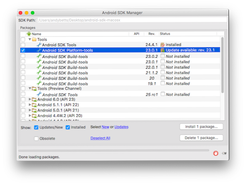This screenshot has height=184, width=245.
Task: Click the log window icon at bottom right
Action: [x=224, y=153]
